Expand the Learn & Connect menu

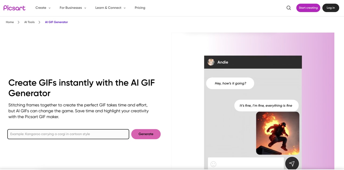click(110, 8)
